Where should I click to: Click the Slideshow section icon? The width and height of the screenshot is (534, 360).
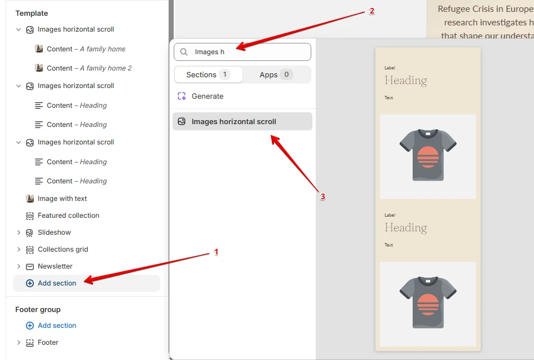coord(30,233)
